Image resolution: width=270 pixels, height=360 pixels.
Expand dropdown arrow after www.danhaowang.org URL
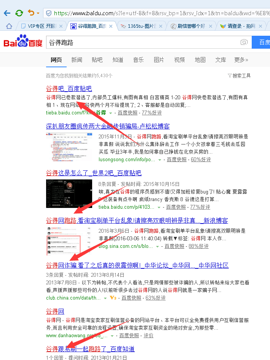[112, 336]
